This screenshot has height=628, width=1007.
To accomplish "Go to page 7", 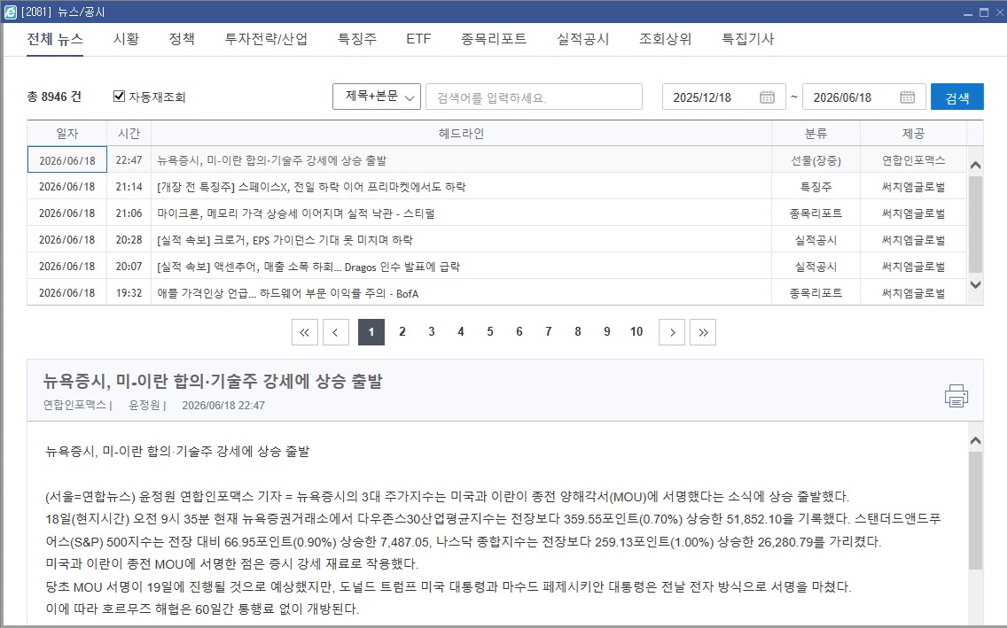I will [x=549, y=331].
